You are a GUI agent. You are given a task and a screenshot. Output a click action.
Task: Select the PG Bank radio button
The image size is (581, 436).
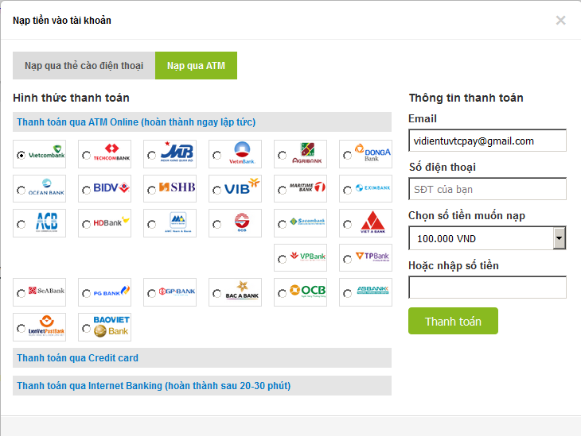(x=86, y=293)
